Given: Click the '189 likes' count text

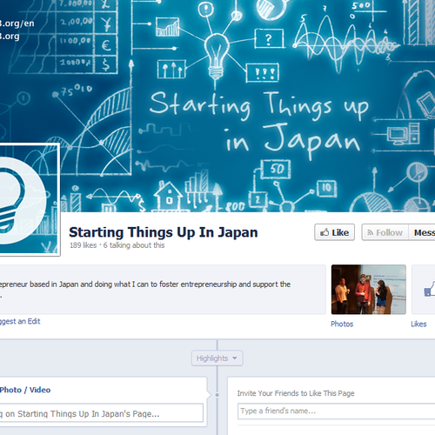Looking at the screenshot, I should tap(83, 245).
